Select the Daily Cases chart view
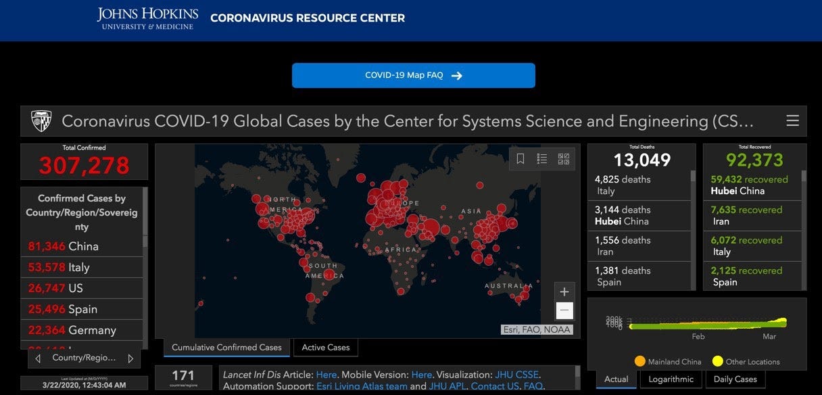The image size is (822, 395). pos(735,379)
